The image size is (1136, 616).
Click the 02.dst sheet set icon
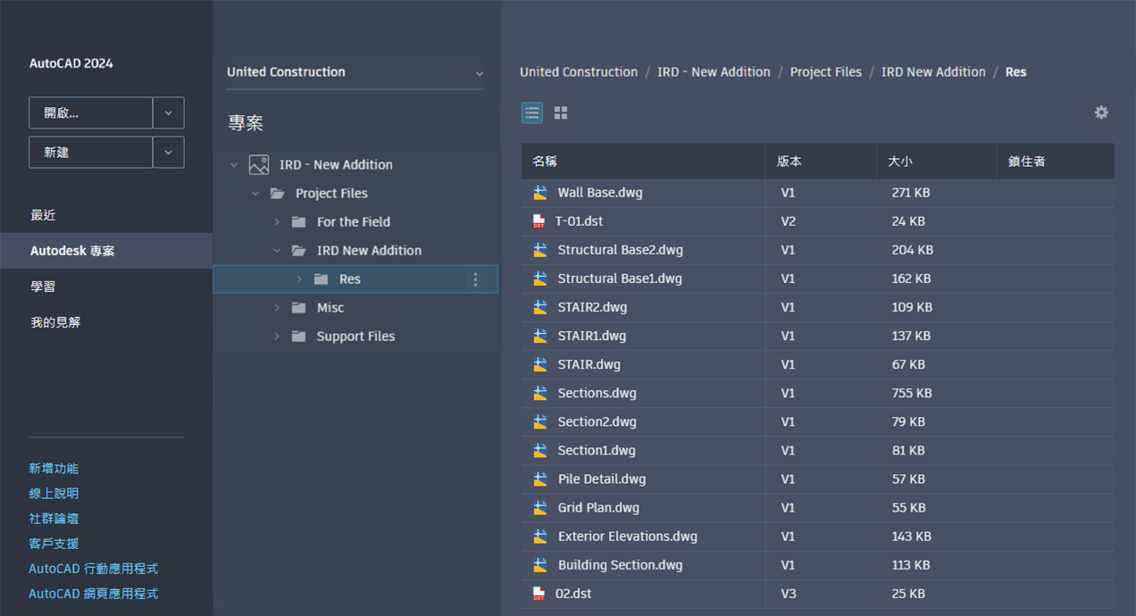tap(539, 593)
